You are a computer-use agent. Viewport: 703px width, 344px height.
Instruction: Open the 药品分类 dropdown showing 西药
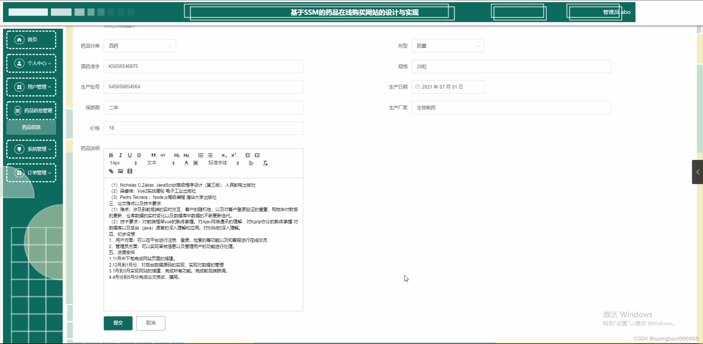(x=140, y=46)
